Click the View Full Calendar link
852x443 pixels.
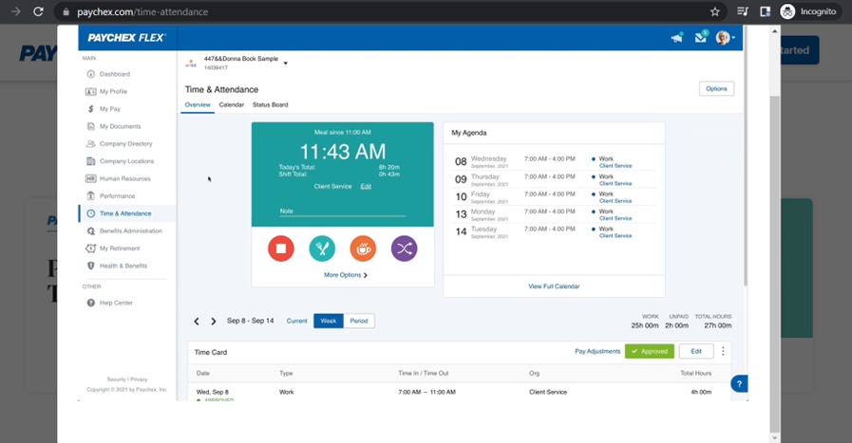(x=554, y=286)
